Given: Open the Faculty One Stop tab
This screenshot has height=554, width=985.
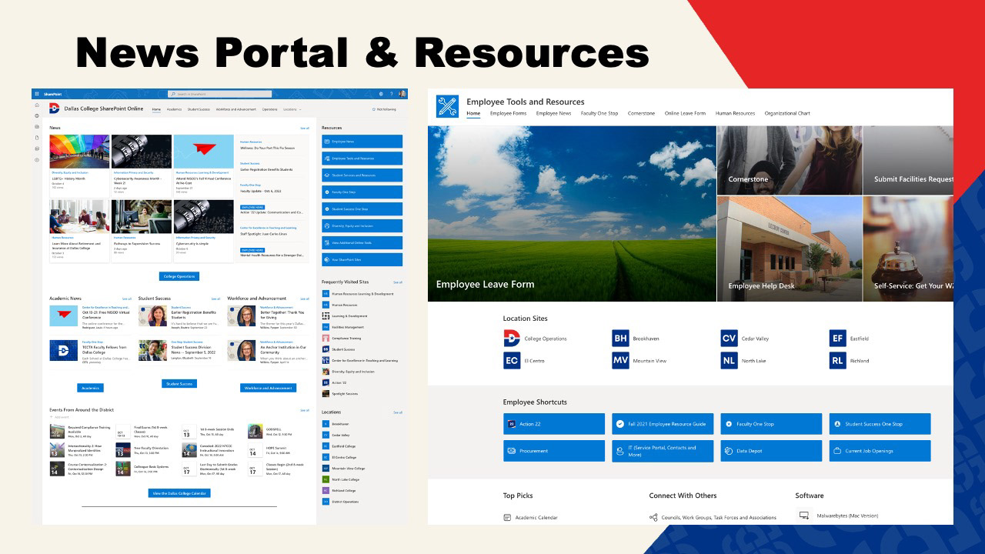Looking at the screenshot, I should 599,113.
